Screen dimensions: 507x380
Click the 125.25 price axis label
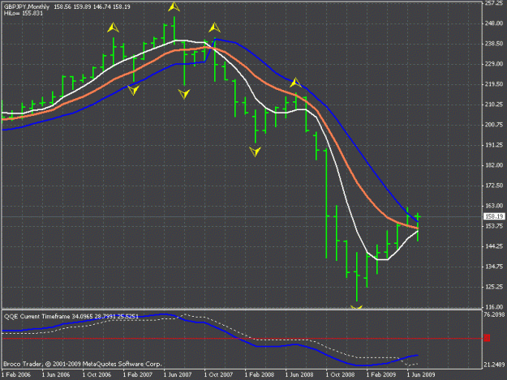tap(494, 287)
